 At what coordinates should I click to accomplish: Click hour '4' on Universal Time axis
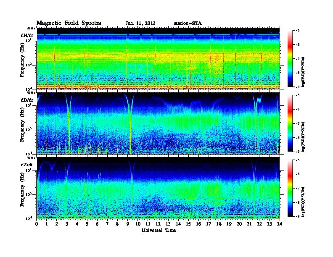click(77, 224)
